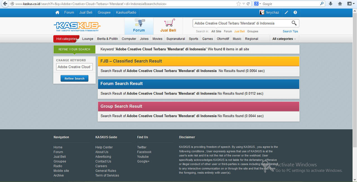Viewport: 357px width, 182px height.
Task: Click the pencil edit icon near ferychaz
Action: click(x=286, y=13)
